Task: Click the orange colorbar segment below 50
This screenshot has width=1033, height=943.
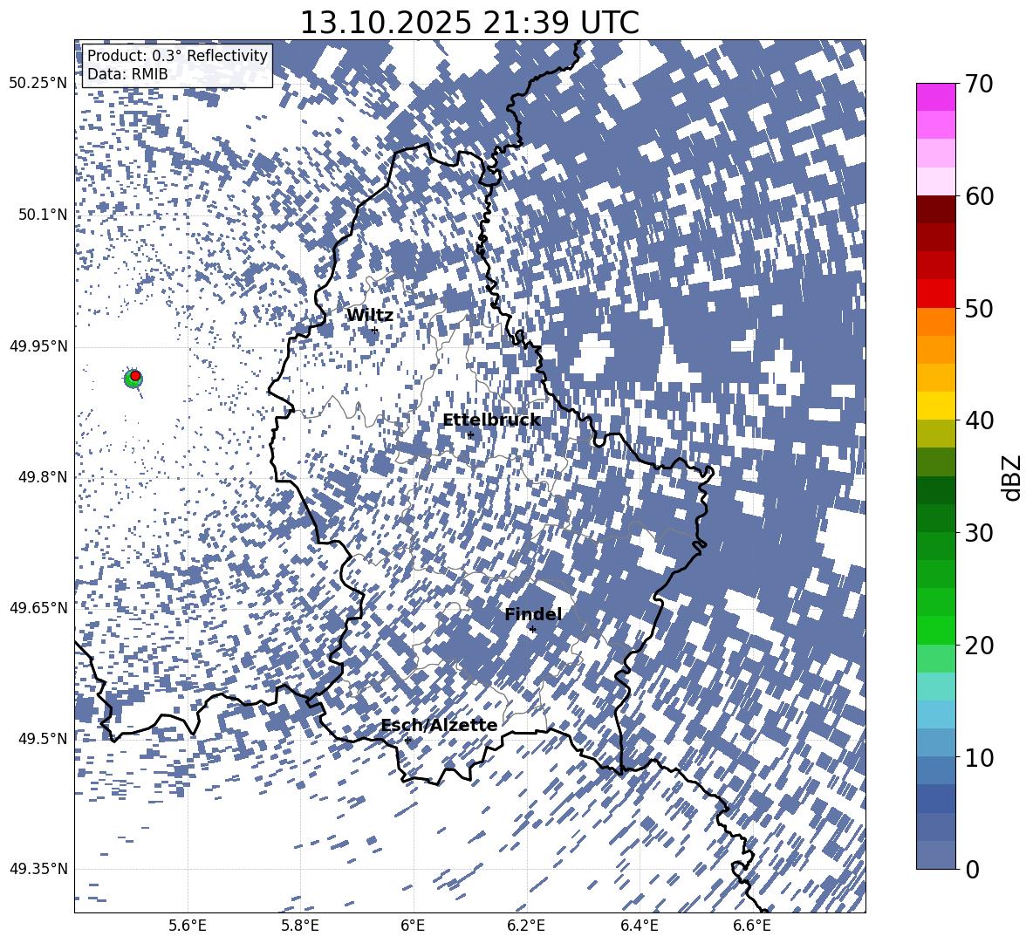Action: (x=936, y=322)
